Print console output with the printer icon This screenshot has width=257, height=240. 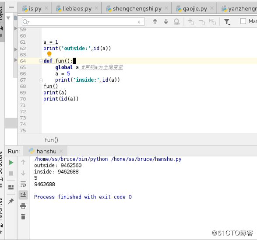23,206
